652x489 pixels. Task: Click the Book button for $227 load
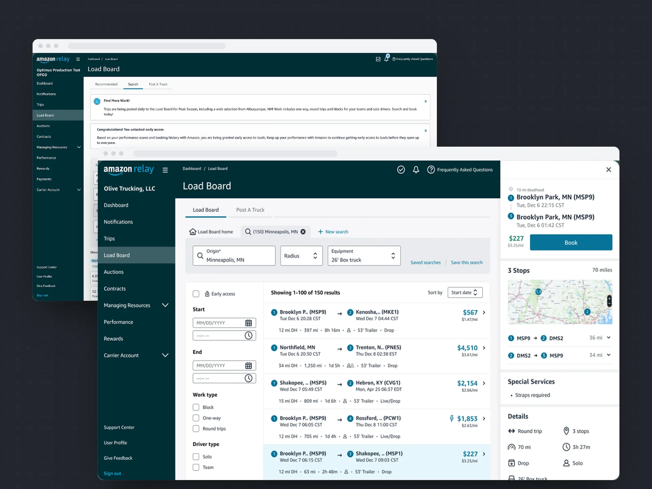pyautogui.click(x=571, y=242)
